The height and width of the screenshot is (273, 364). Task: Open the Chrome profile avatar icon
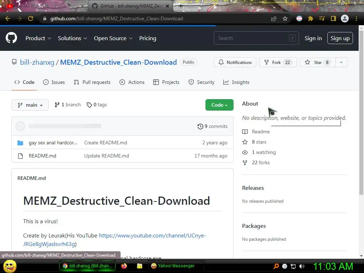pyautogui.click(x=345, y=18)
